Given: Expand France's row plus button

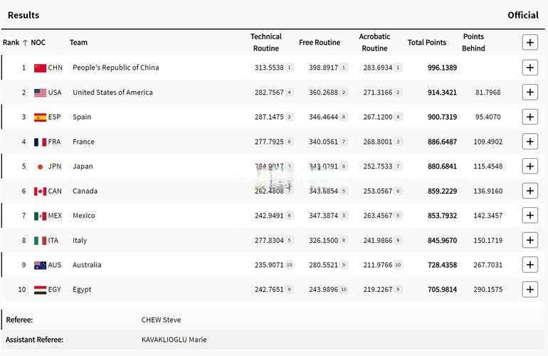Looking at the screenshot, I should [x=529, y=142].
